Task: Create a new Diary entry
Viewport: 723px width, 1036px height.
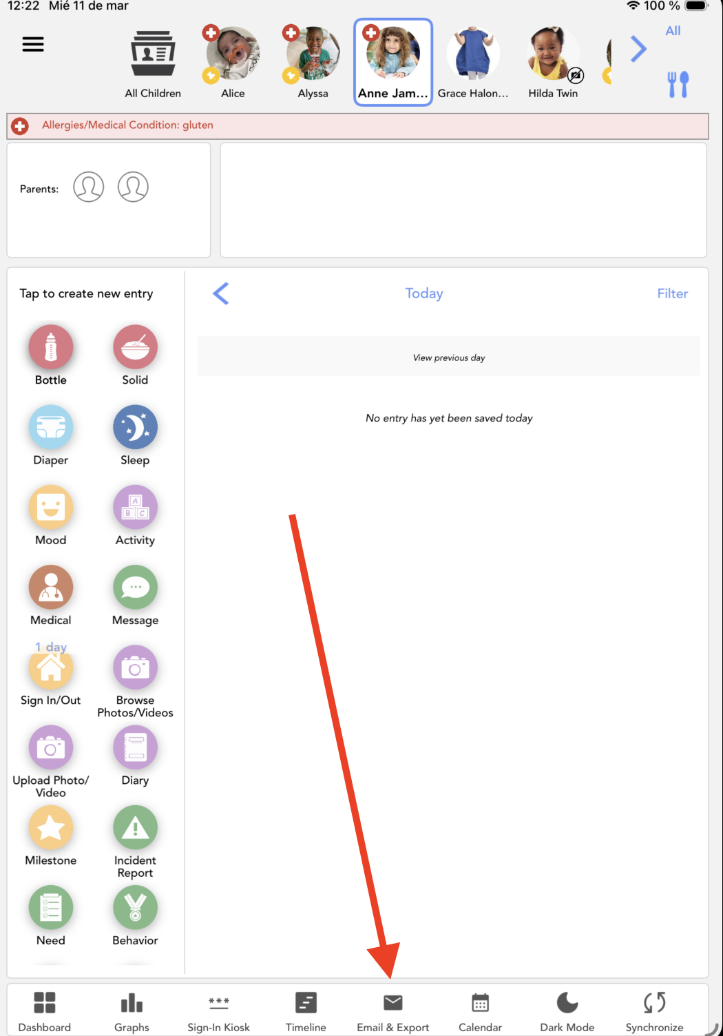Action: [136, 747]
